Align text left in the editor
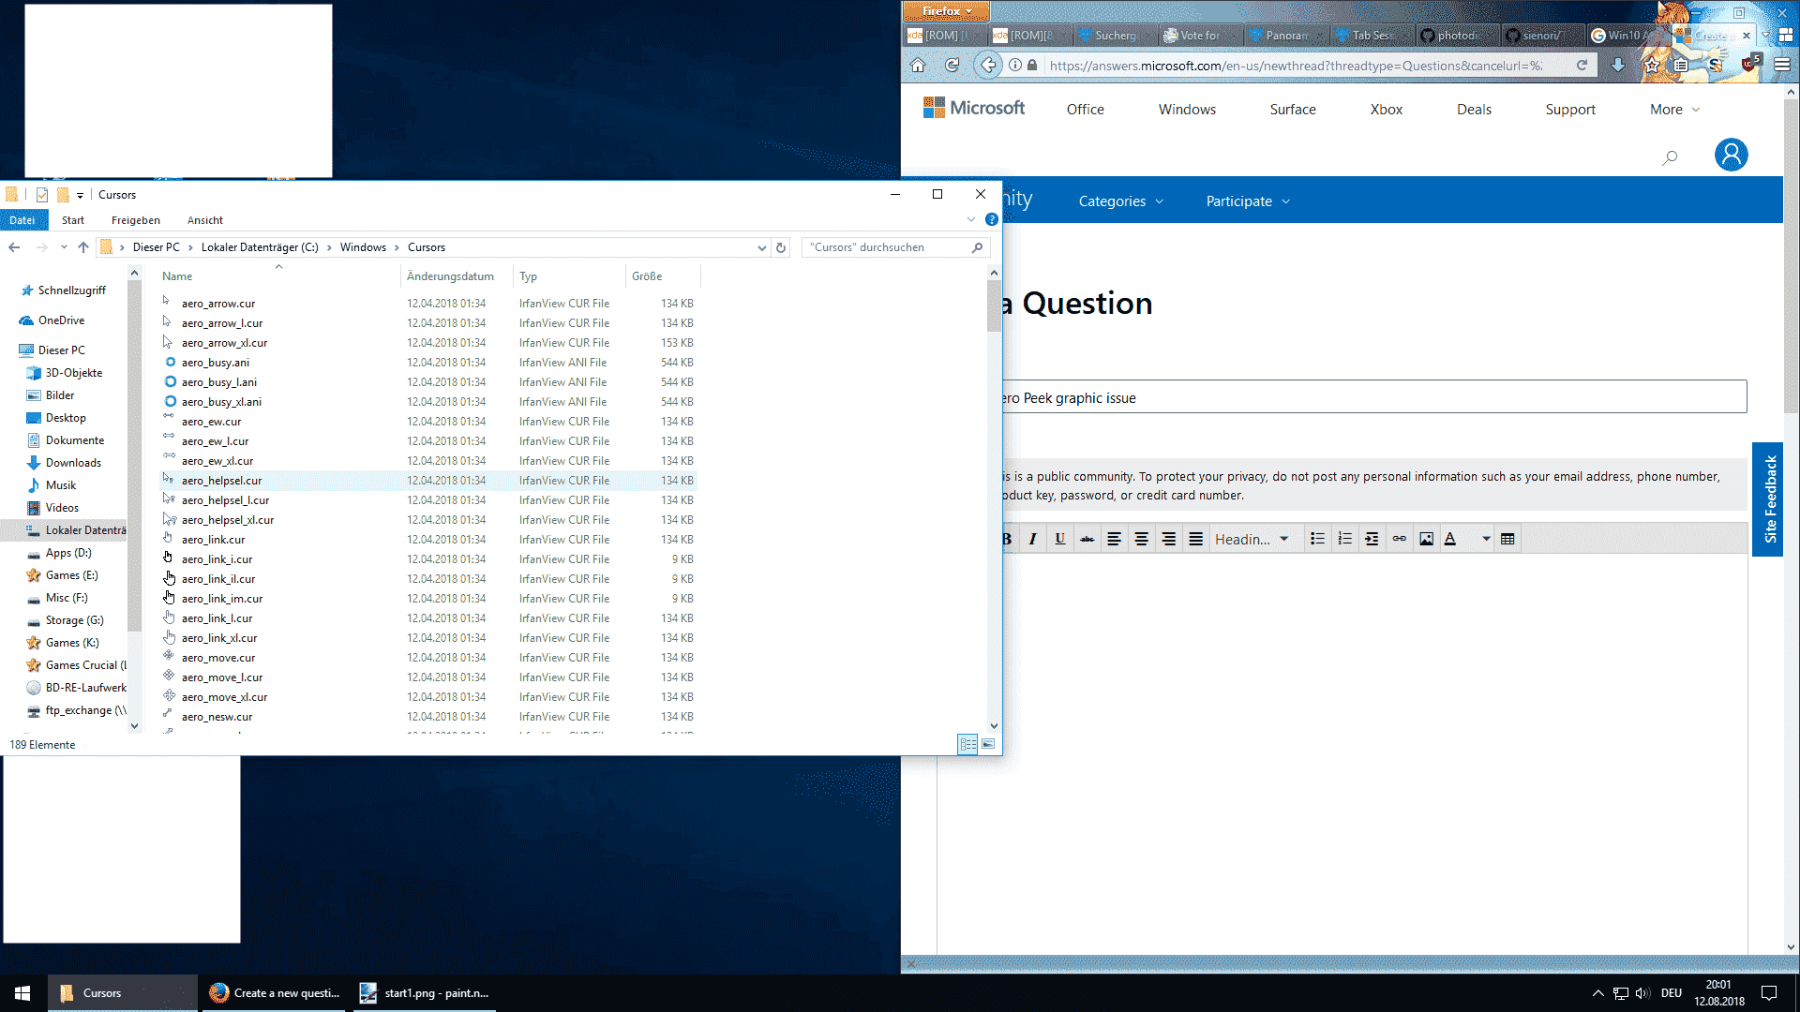 pyautogui.click(x=1114, y=539)
